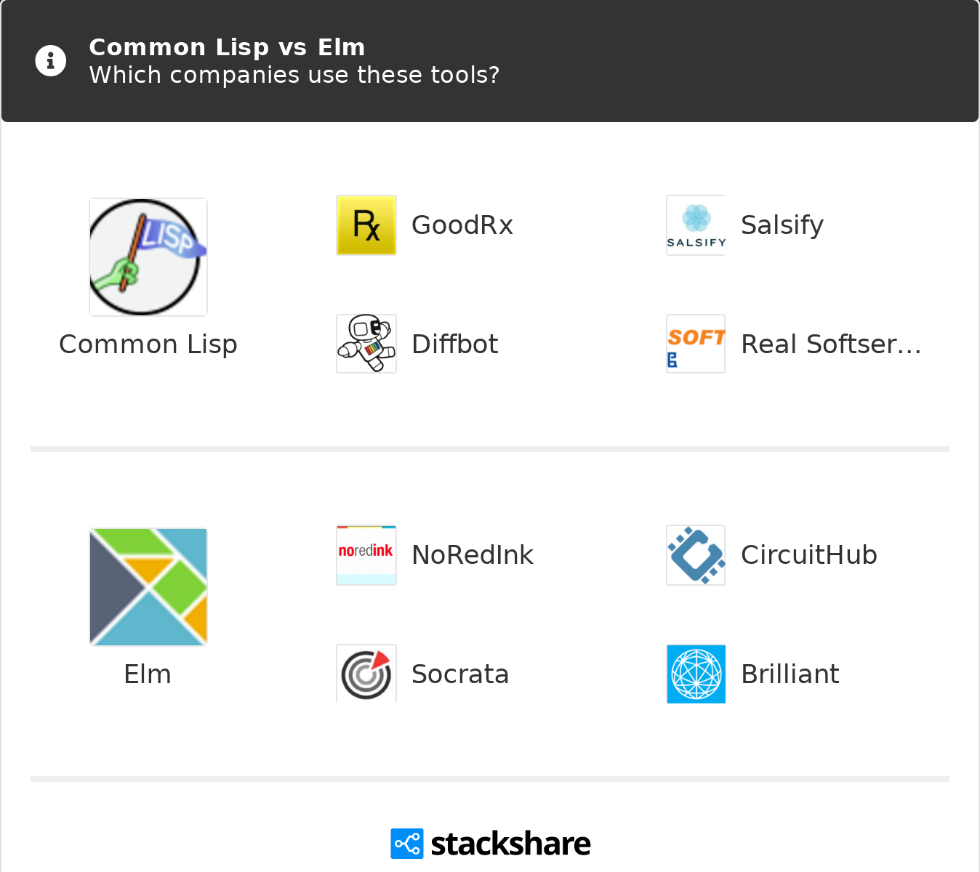980x872 pixels.
Task: Click the Common Lisp flag logo
Action: (x=148, y=257)
